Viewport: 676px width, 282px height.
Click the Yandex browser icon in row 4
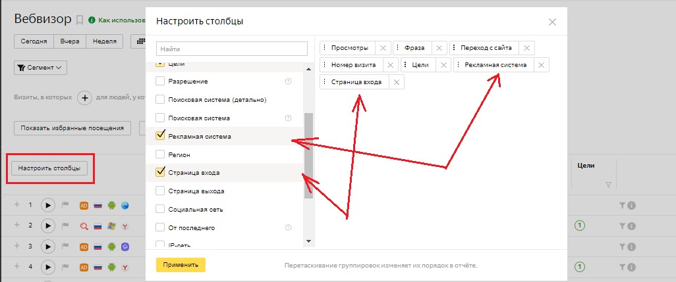pyautogui.click(x=125, y=267)
